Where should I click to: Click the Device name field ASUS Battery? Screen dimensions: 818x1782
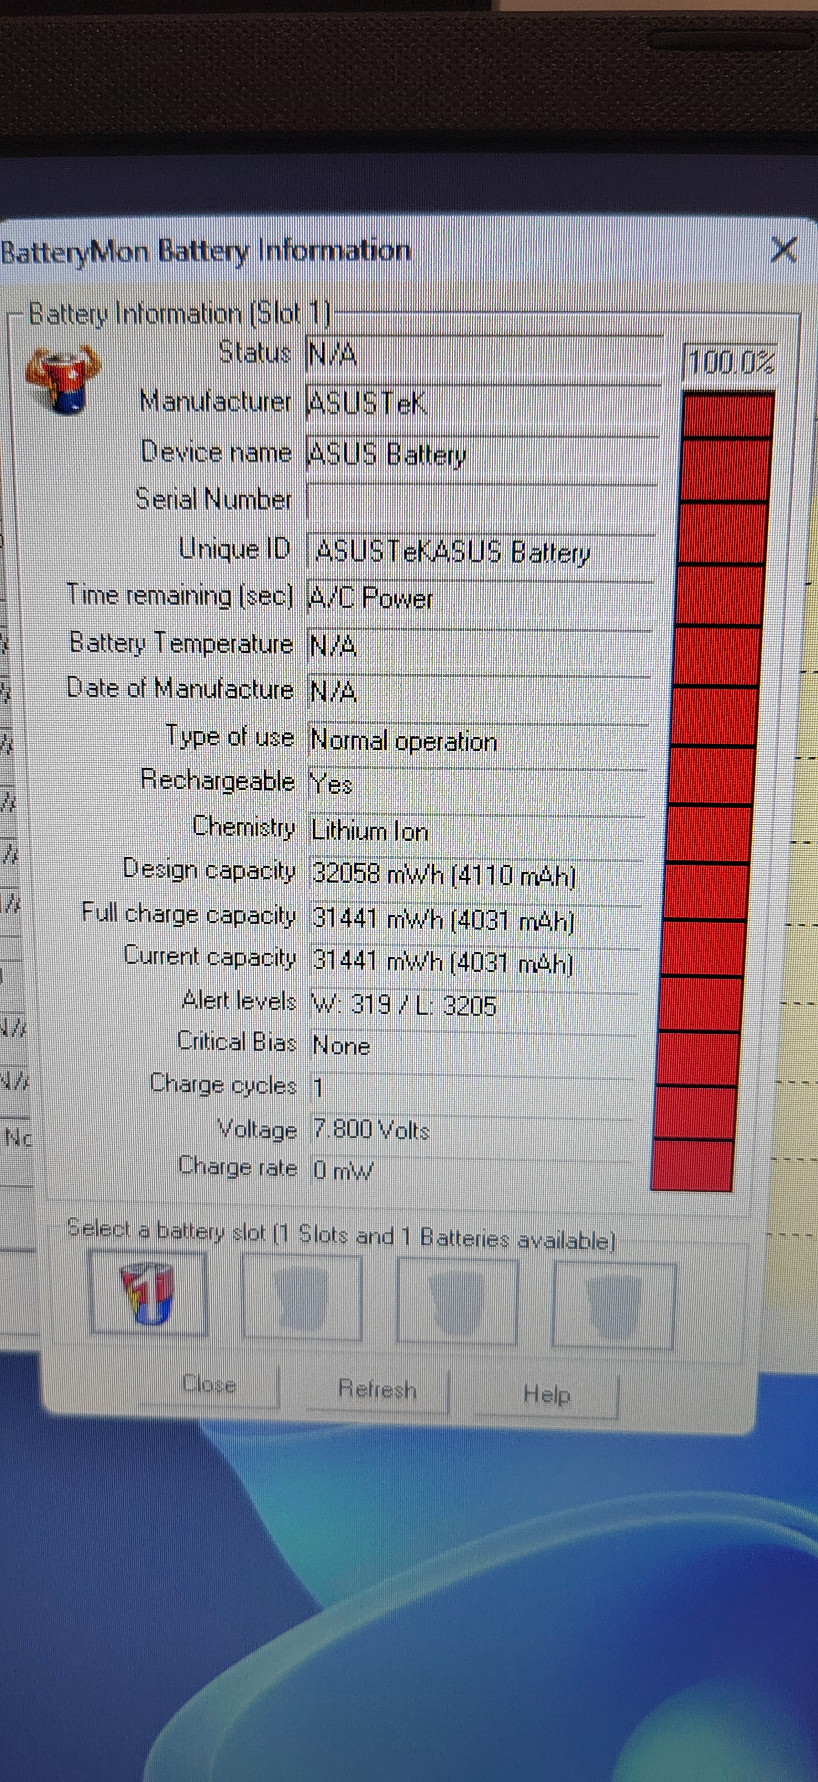(x=482, y=454)
